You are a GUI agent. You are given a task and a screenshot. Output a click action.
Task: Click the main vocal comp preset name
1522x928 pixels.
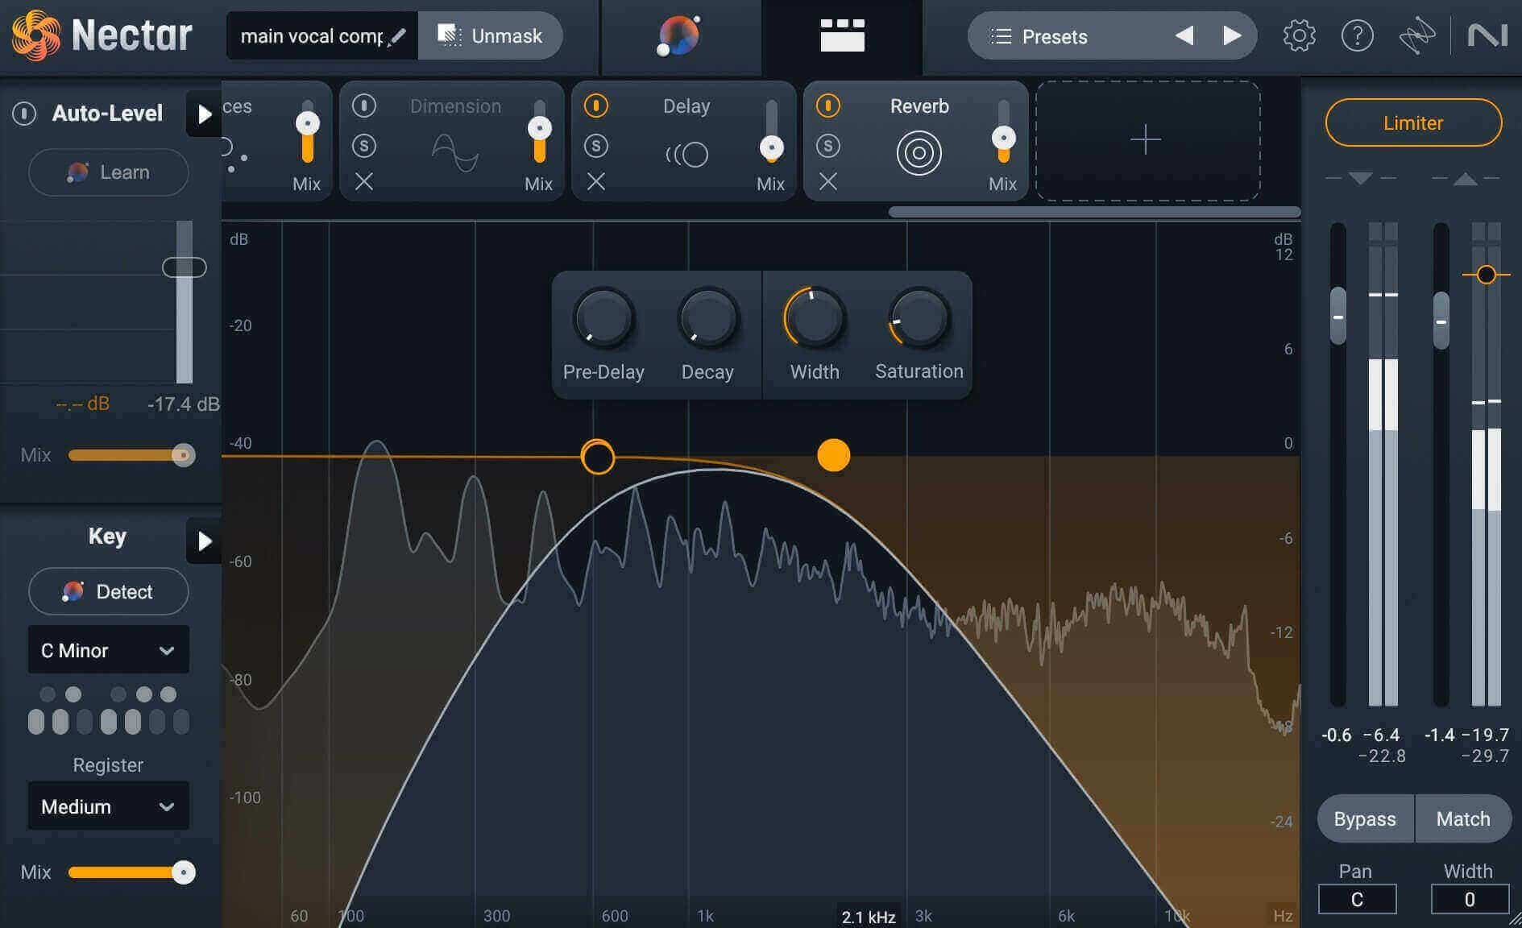(x=312, y=36)
